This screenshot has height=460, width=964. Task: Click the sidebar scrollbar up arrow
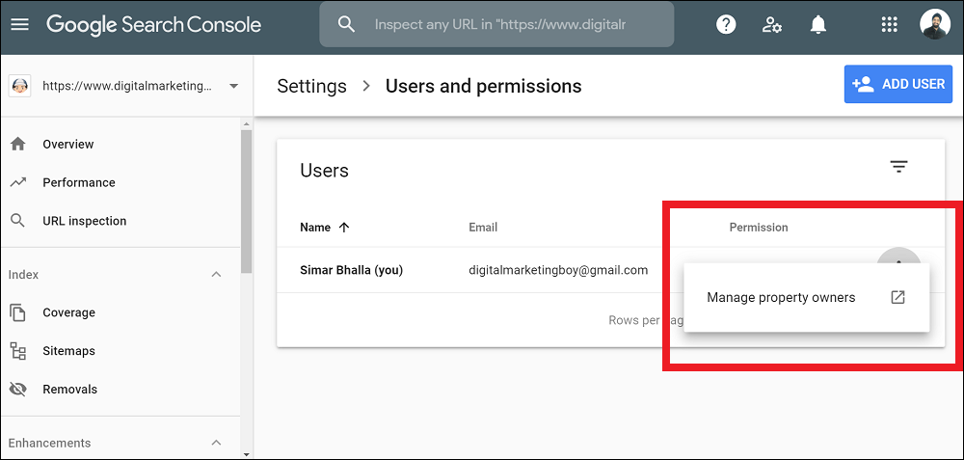point(246,122)
